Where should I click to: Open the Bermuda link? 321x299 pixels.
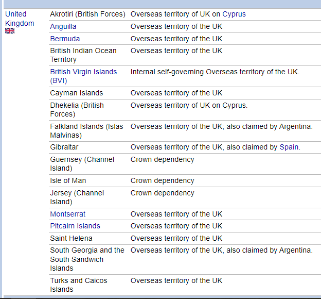coord(65,39)
